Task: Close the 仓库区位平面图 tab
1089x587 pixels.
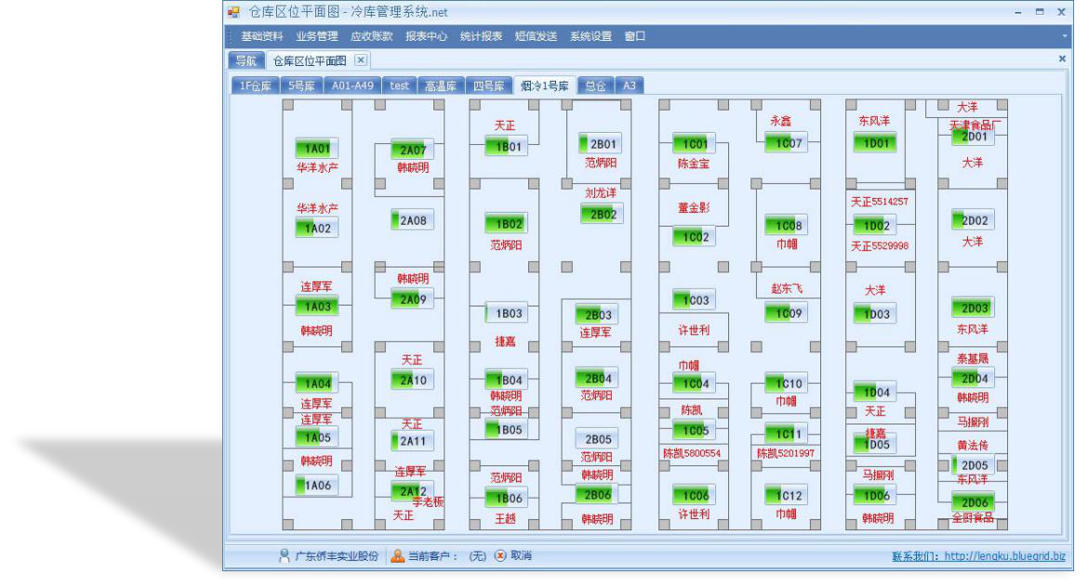Action: (360, 58)
